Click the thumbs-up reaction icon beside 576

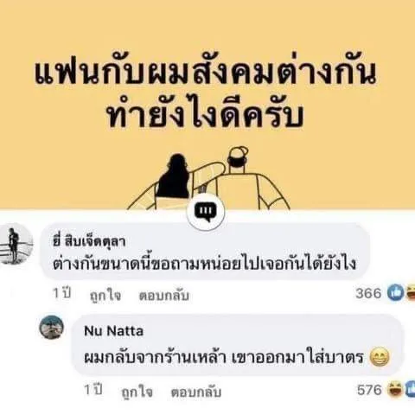[x=411, y=390]
